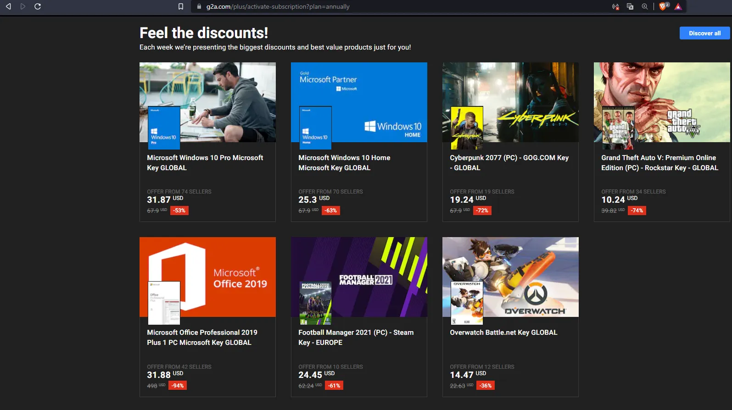Click the small Windows 10 Pro box art
The image size is (732, 410).
pyautogui.click(x=164, y=128)
